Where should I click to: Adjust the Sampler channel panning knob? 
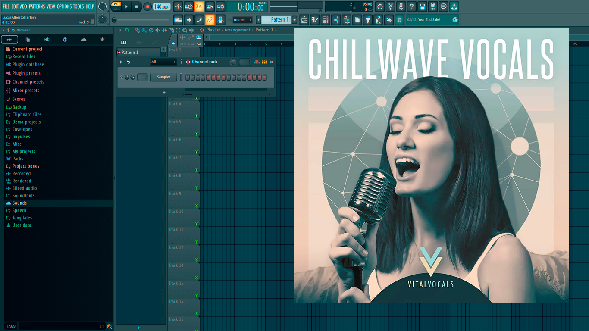(x=127, y=78)
